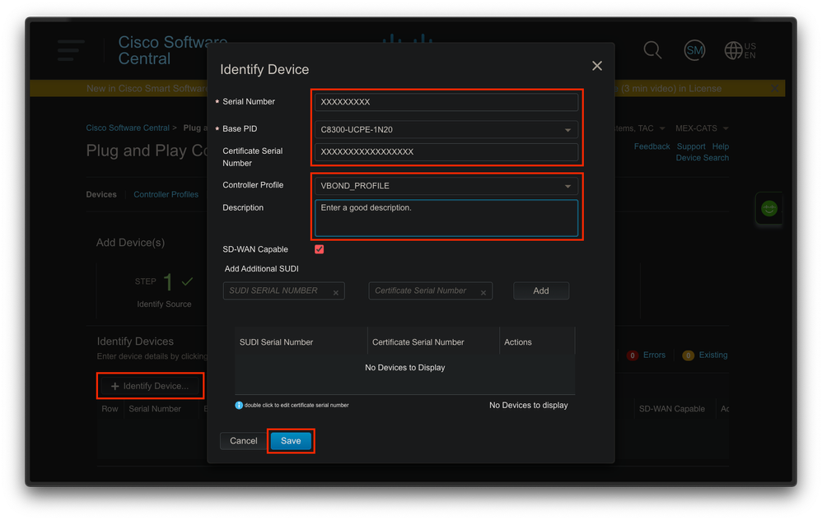
Task: Open the US EN language globe
Action: point(740,50)
